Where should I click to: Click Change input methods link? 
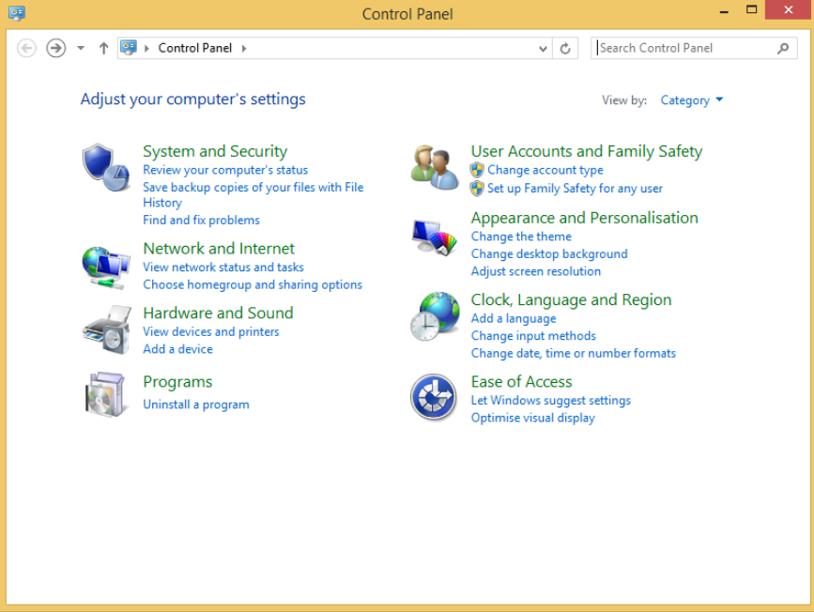[533, 336]
